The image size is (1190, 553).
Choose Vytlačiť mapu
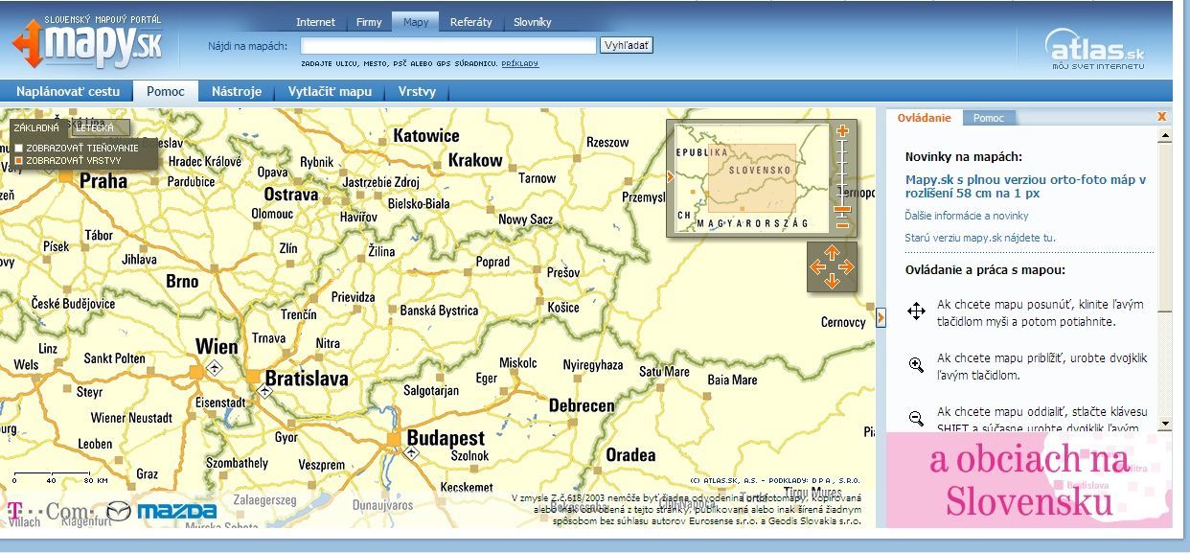click(330, 92)
